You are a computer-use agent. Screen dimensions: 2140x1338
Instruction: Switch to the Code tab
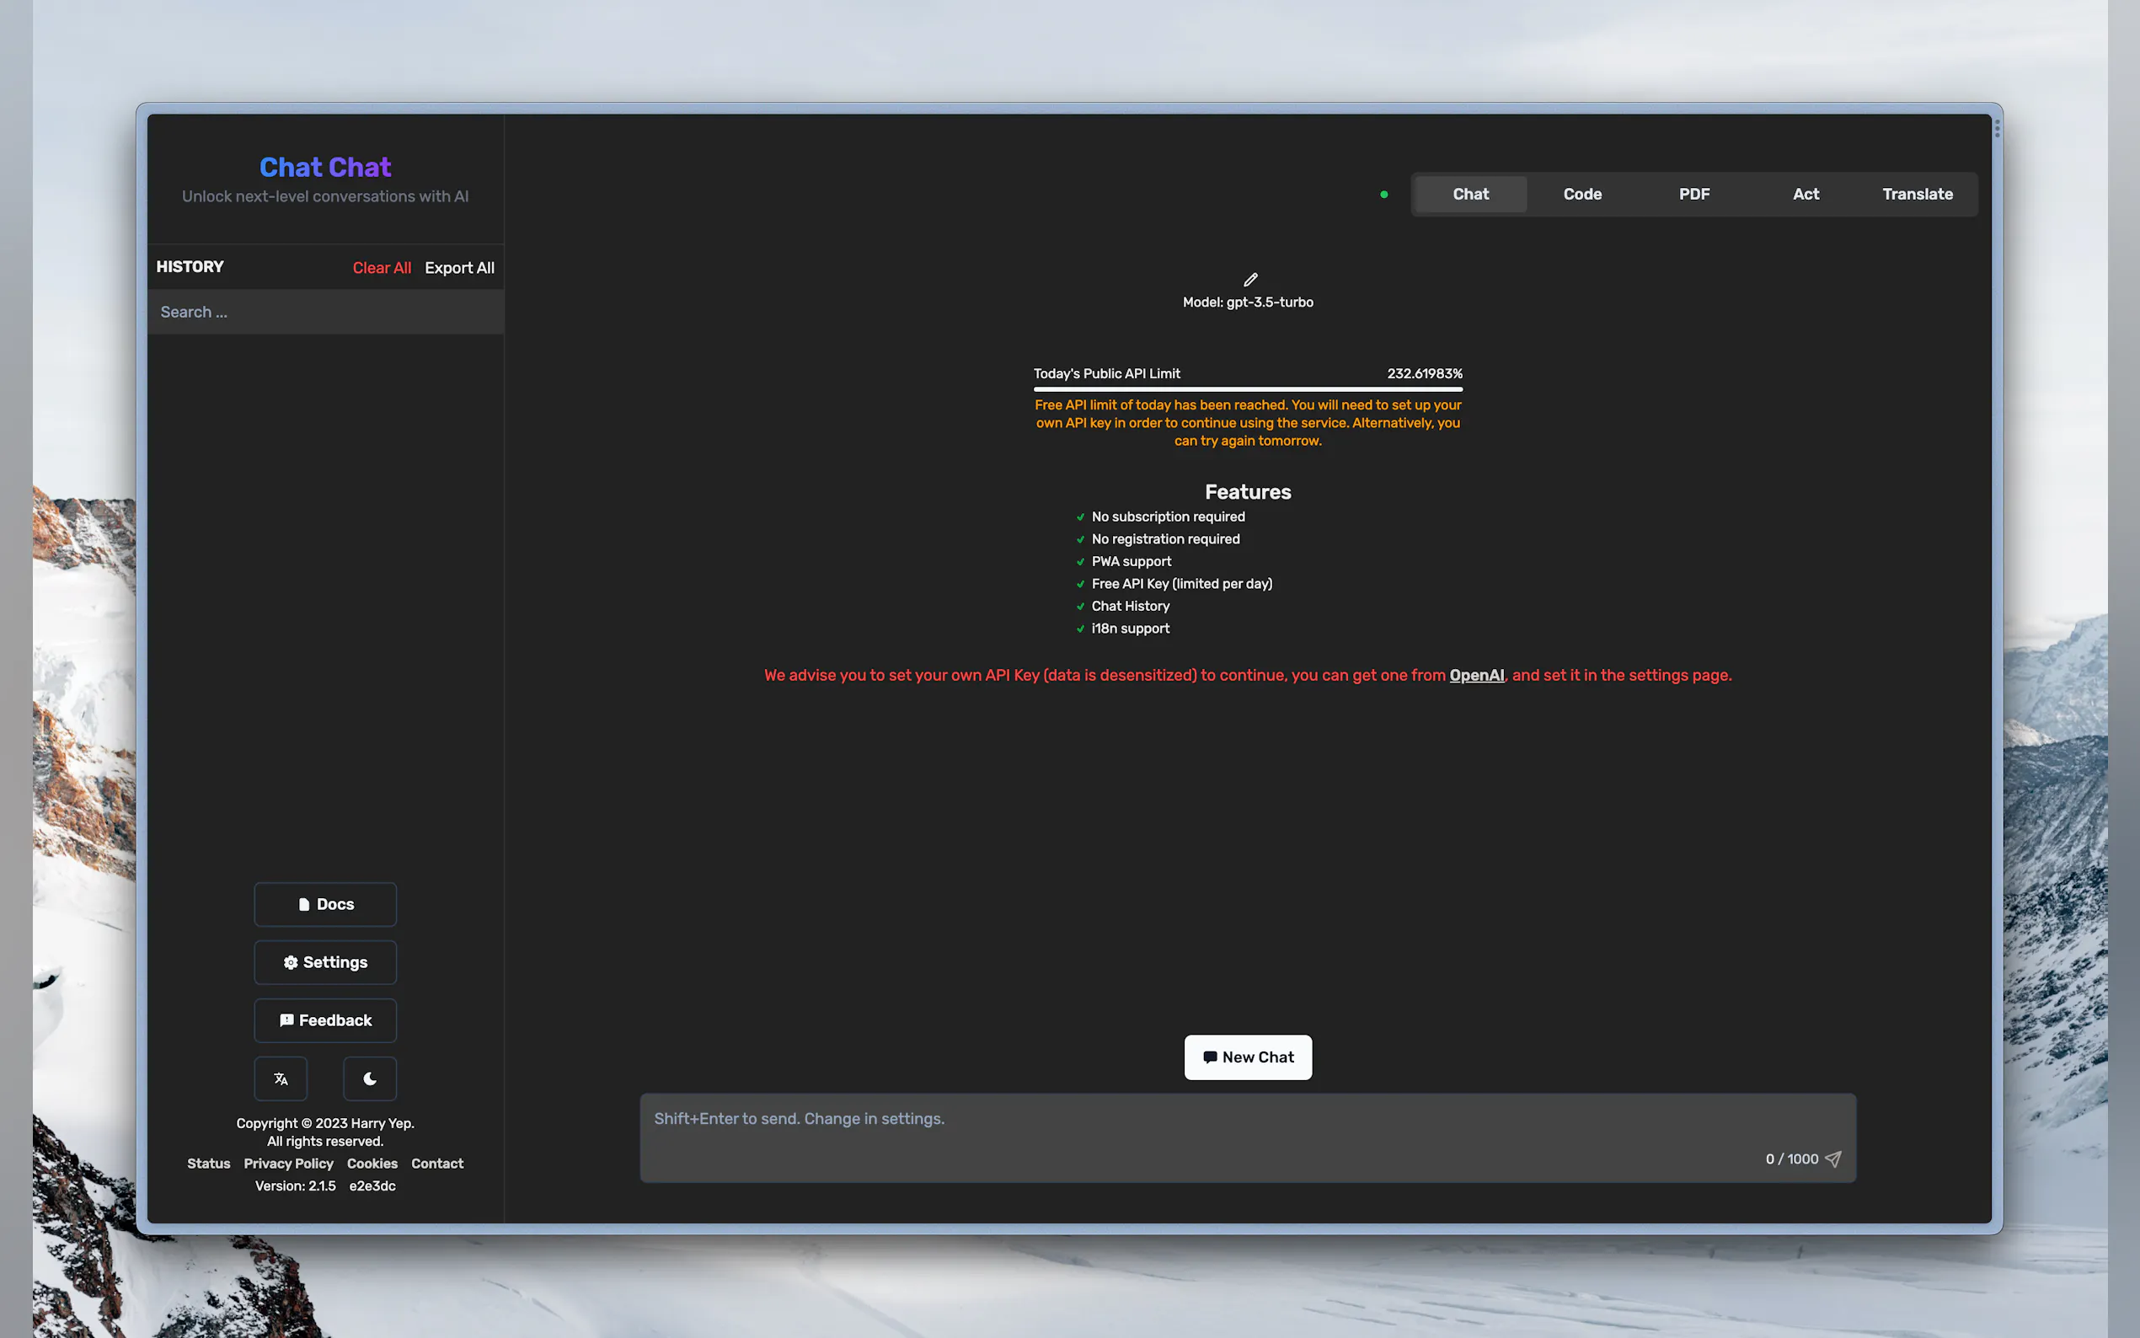1581,195
